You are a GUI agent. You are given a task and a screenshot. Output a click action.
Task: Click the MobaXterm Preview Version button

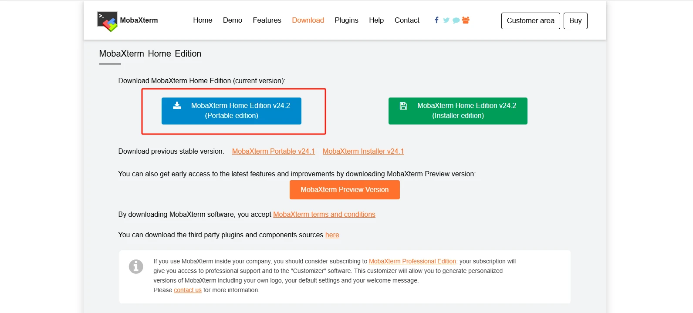point(345,190)
